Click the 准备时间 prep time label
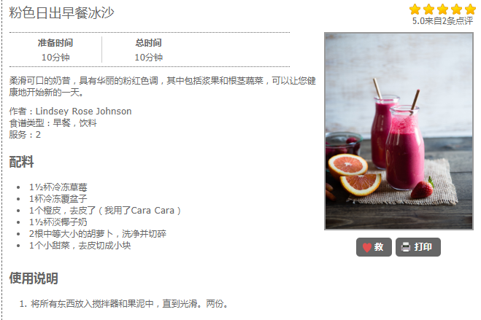 click(x=55, y=43)
